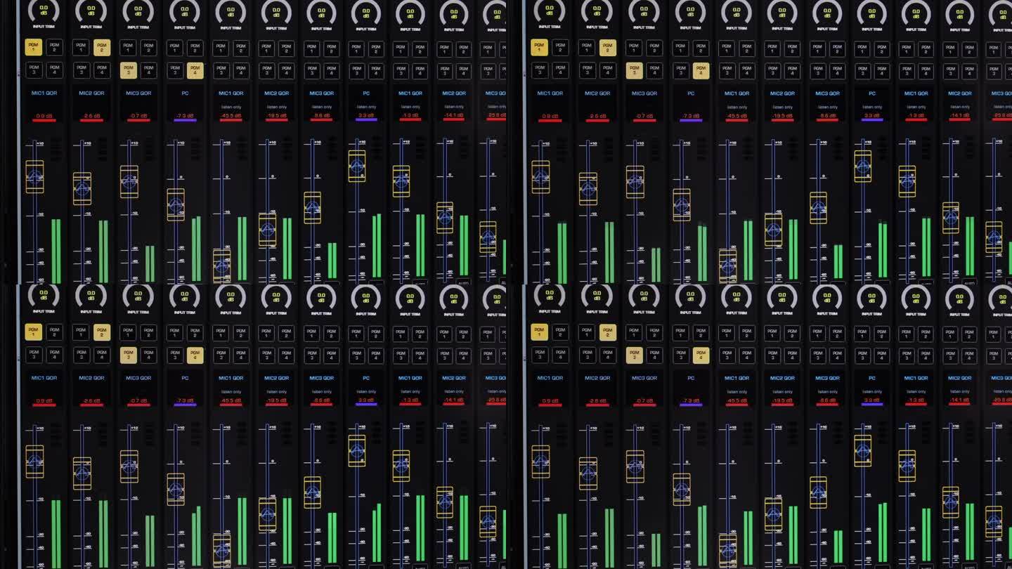
Task: Bottom-left panel: enable PGM 2 on 7.3 dB strip
Action: (x=195, y=332)
